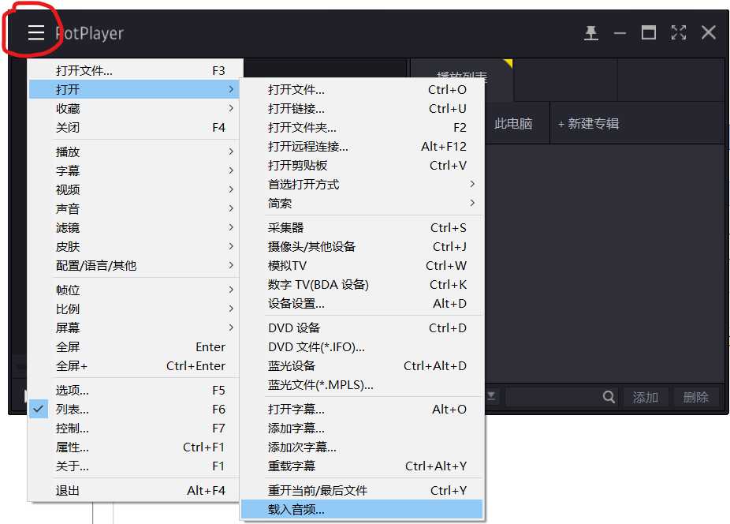Choose 重开当前/最后文件 Ctrl+Y
Viewport: 730px width, 524px height.
click(362, 490)
